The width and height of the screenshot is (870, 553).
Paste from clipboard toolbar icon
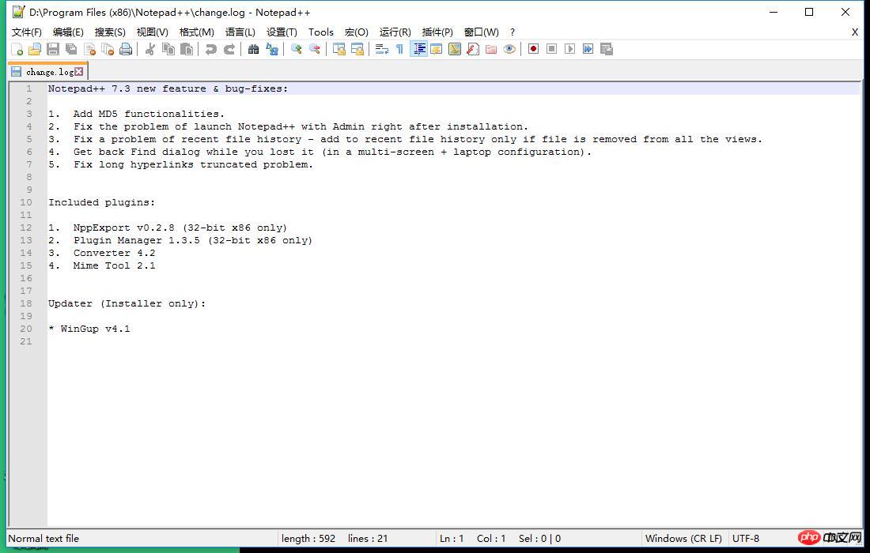(187, 49)
